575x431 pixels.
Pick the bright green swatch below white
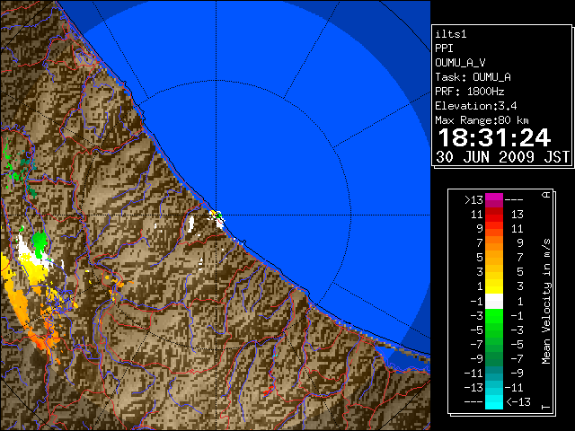(494, 316)
